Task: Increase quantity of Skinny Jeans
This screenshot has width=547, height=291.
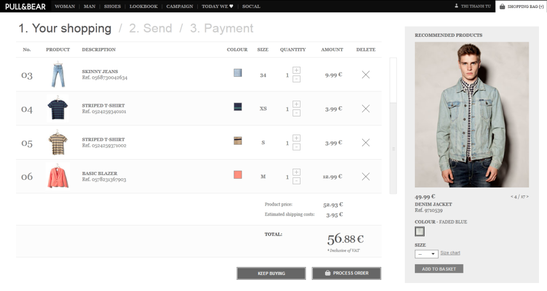Action: pyautogui.click(x=297, y=70)
